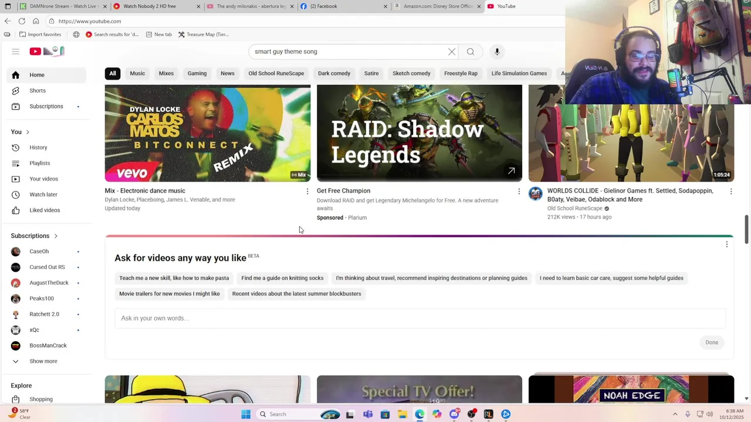Screen dimensions: 751x422
Task: Open the Carlos Matos Bitconnect remix thumbnail
Action: (208, 133)
